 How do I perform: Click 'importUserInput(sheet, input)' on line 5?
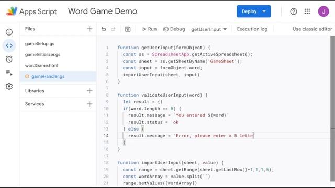(161, 75)
